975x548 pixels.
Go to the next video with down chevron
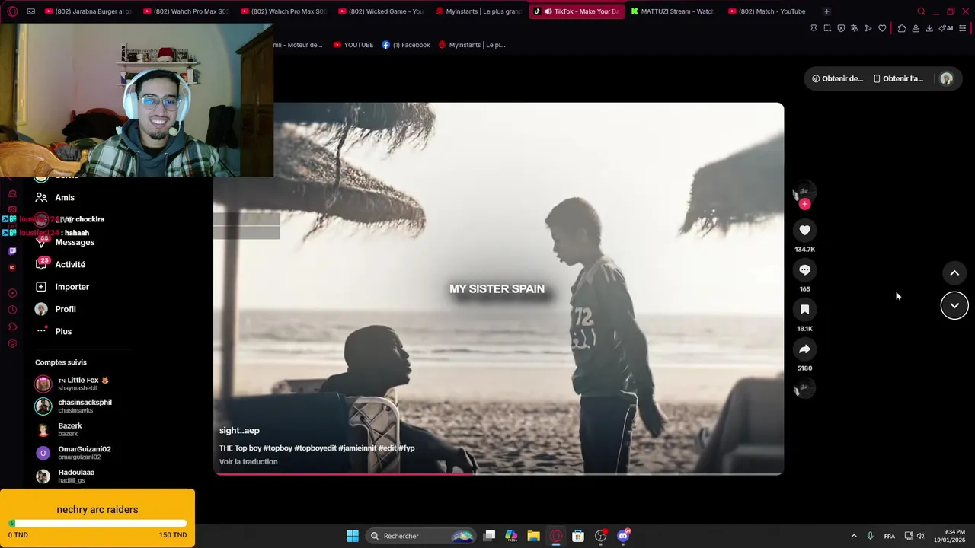(x=954, y=305)
